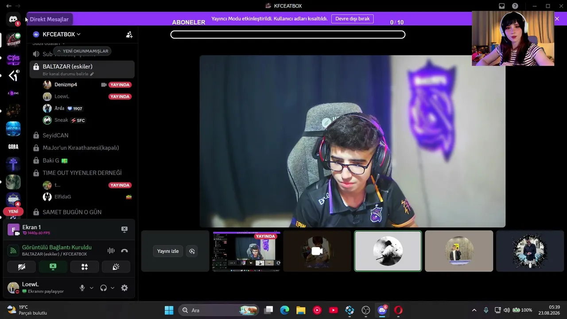The height and width of the screenshot is (319, 567).
Task: Go back with the navigation arrow
Action: click(x=9, y=6)
